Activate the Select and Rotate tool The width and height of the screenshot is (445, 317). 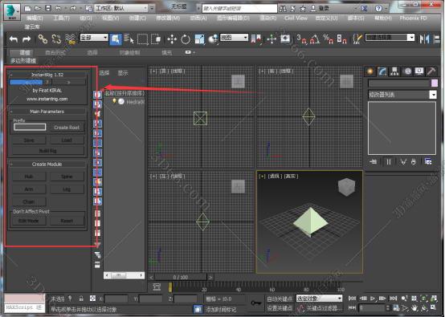click(186, 39)
